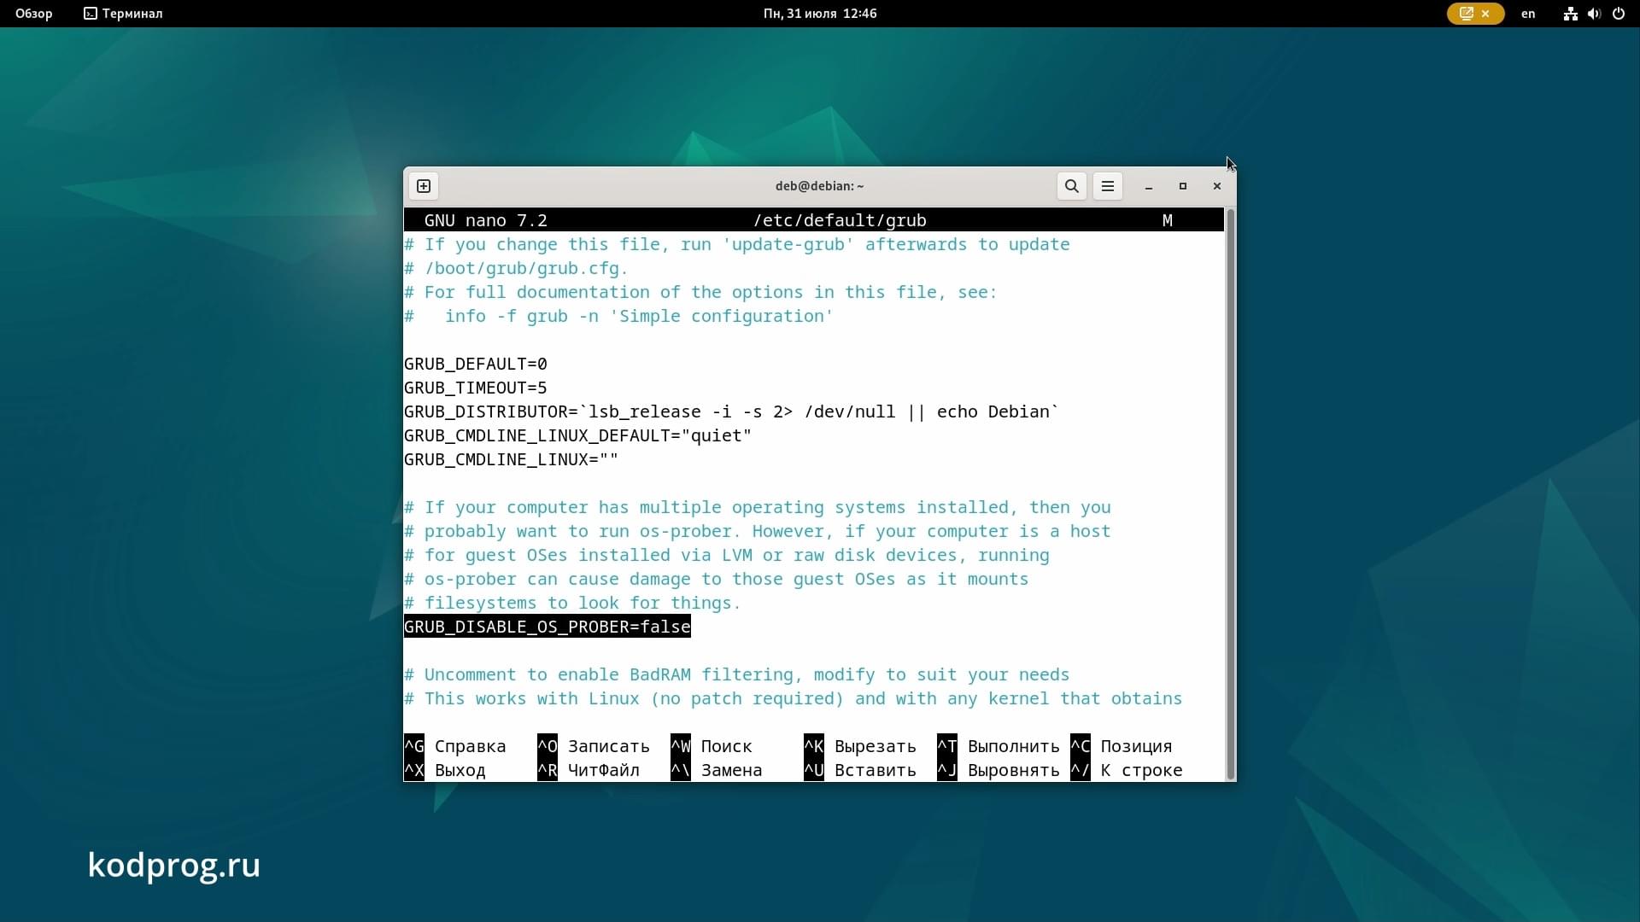Click the GNU nano 7.2 title text
1640x922 pixels.
pos(485,220)
